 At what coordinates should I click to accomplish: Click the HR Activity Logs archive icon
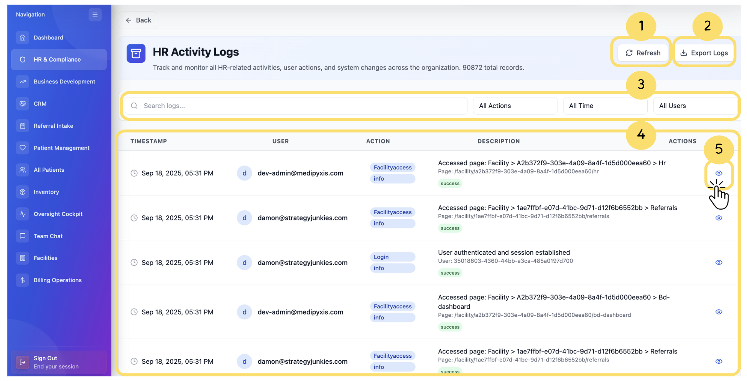(136, 53)
